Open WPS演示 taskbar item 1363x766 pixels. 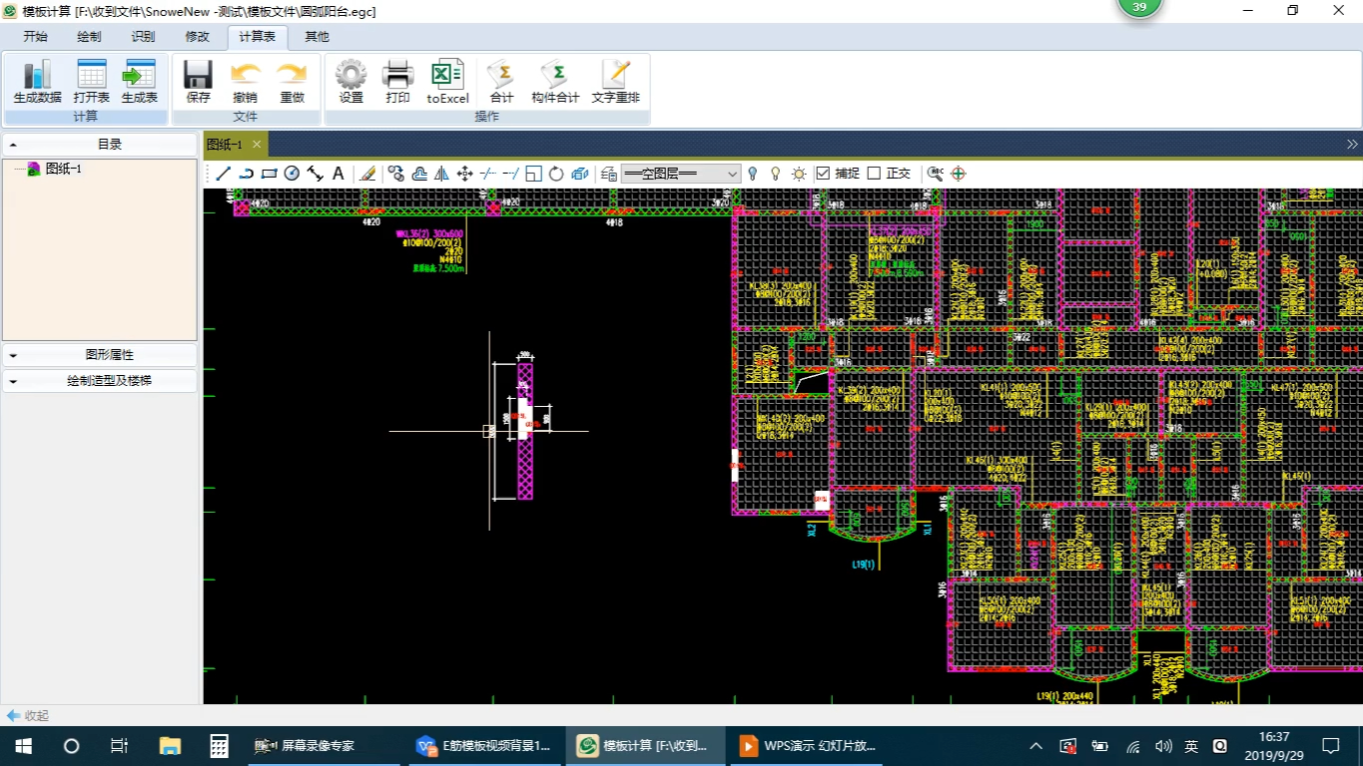click(x=807, y=746)
